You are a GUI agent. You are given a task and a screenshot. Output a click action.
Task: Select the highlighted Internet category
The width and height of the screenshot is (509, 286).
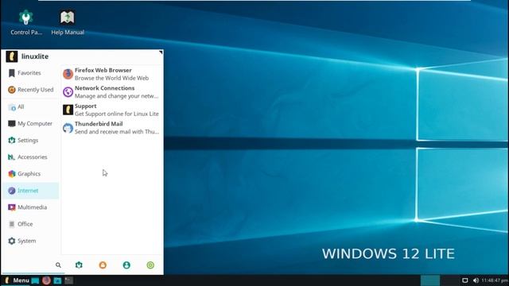30,191
